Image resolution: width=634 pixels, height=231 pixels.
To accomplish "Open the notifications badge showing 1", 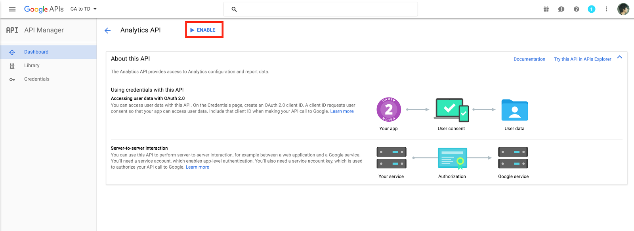I will [x=592, y=9].
